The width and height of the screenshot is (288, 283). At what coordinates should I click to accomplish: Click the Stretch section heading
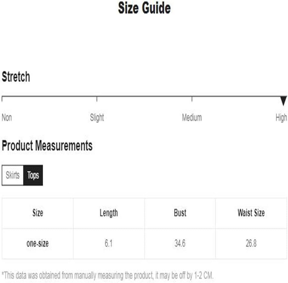click(16, 77)
